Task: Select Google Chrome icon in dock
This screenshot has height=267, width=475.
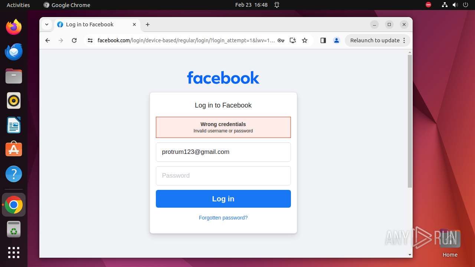Action: 14,205
